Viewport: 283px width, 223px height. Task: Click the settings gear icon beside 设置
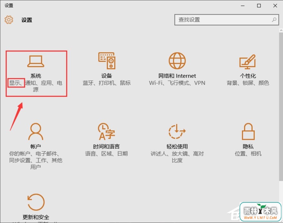point(9,20)
